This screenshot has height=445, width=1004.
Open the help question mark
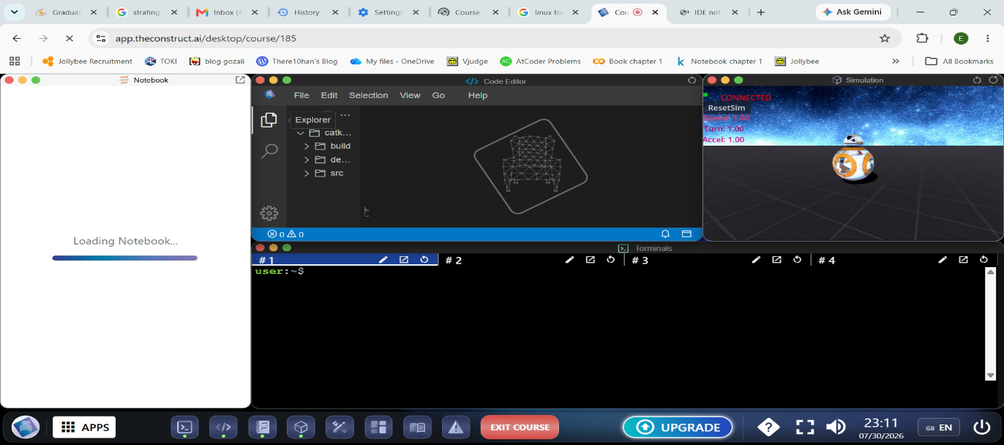click(768, 427)
